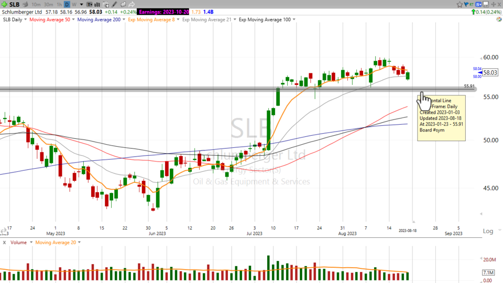Viewport: 503px width, 283px height.
Task: Click the 1.4B value in header
Action: pos(208,12)
